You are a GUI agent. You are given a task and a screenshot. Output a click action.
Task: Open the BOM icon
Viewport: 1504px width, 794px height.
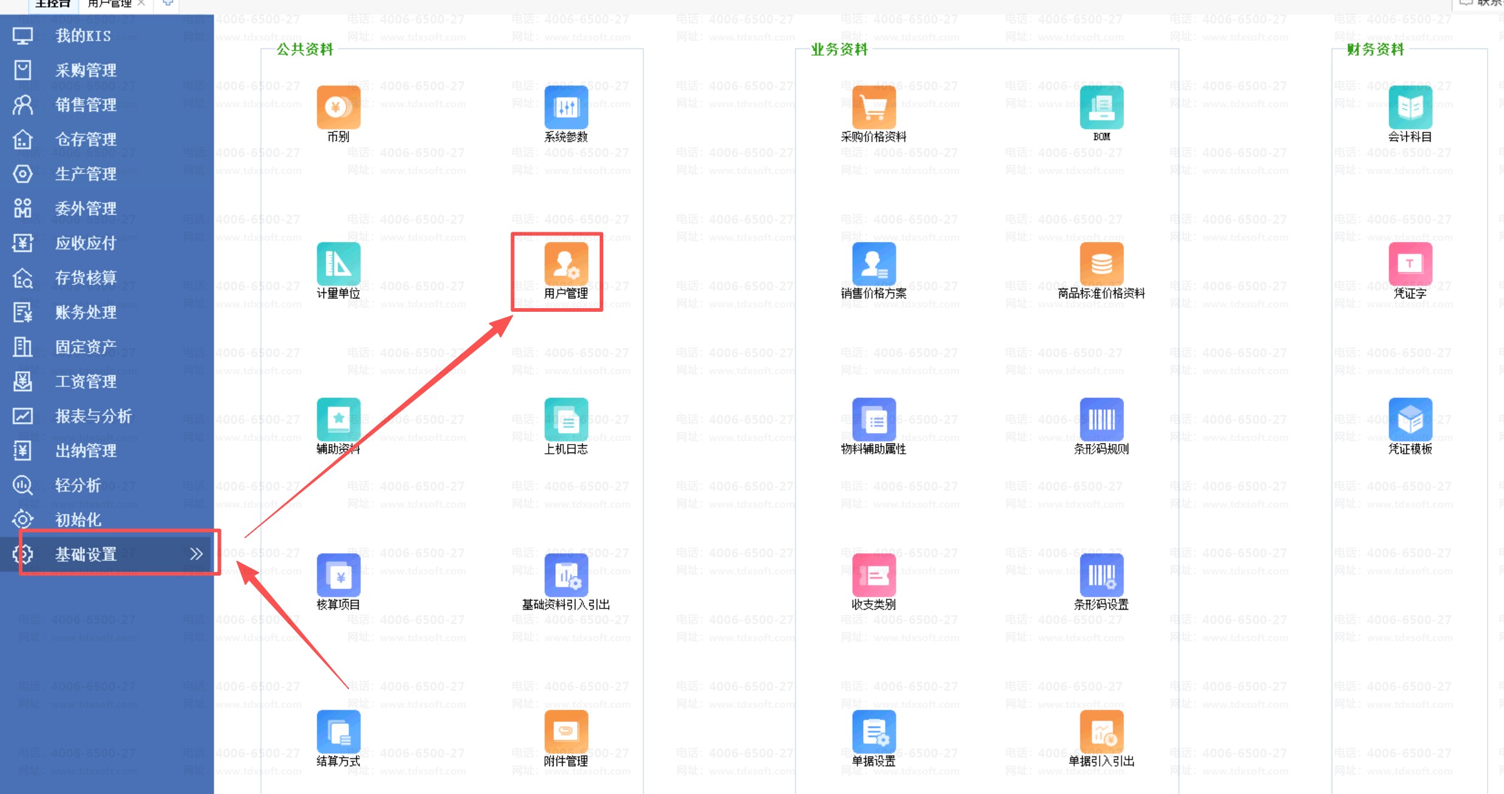pos(1101,107)
